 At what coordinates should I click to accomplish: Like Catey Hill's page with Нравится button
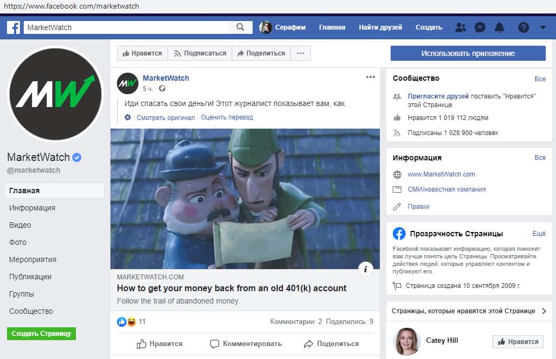tap(518, 342)
